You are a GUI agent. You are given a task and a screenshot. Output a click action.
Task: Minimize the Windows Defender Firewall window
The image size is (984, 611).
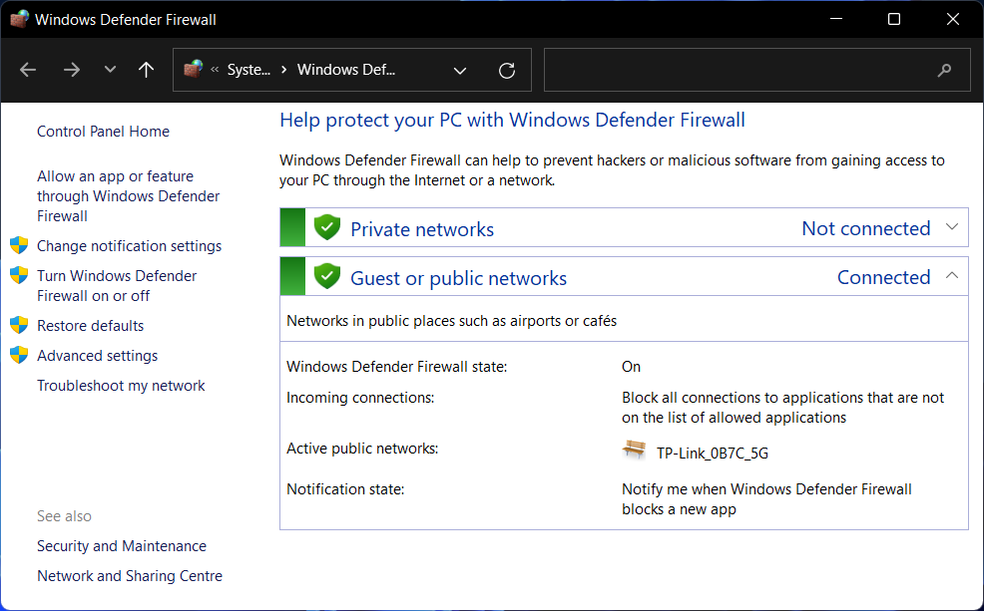(x=836, y=19)
